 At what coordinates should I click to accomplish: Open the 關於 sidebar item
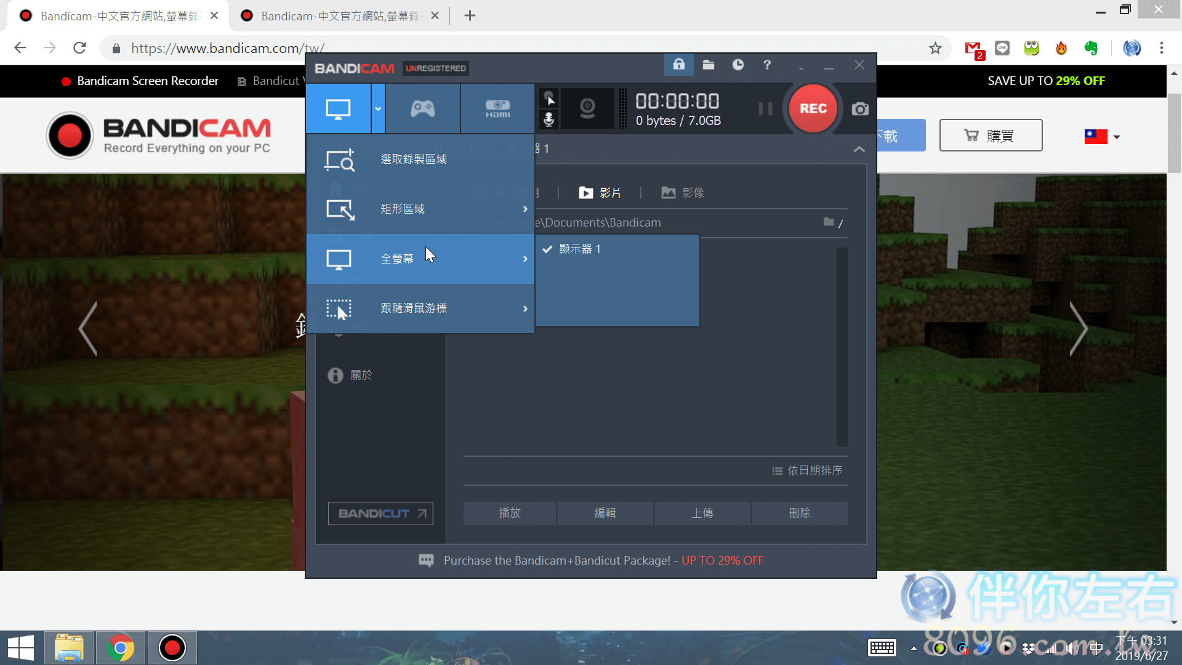pyautogui.click(x=350, y=375)
